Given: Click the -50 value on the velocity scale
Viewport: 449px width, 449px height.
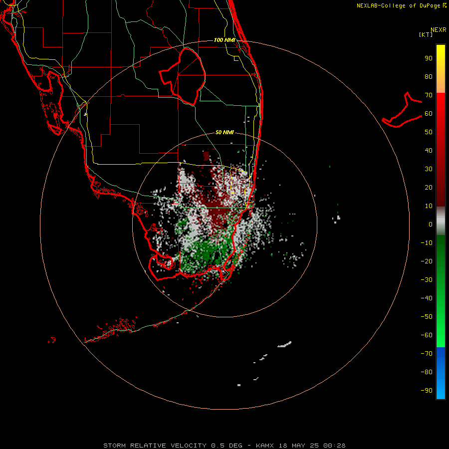Looking at the screenshot, I should [427, 317].
